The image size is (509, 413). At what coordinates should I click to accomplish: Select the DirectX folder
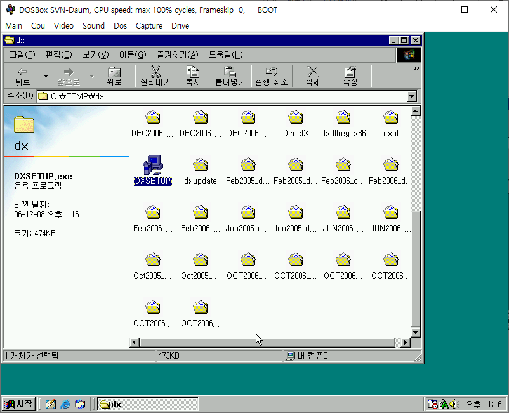(x=296, y=123)
